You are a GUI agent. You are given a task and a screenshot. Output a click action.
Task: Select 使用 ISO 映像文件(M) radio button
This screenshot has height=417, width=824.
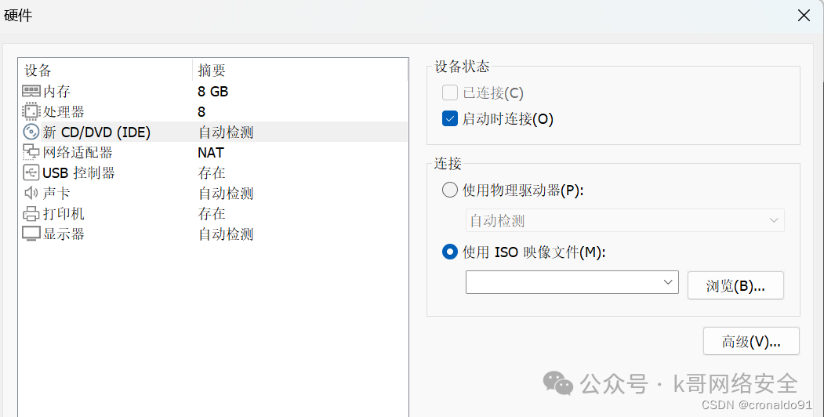click(x=450, y=252)
